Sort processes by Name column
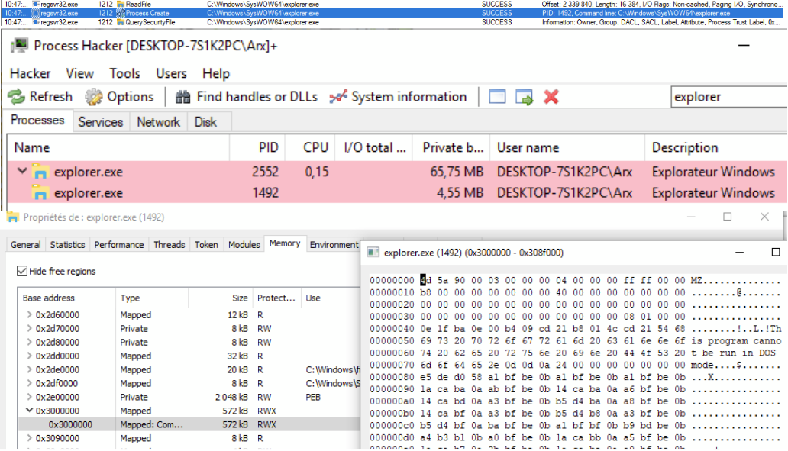 118,147
